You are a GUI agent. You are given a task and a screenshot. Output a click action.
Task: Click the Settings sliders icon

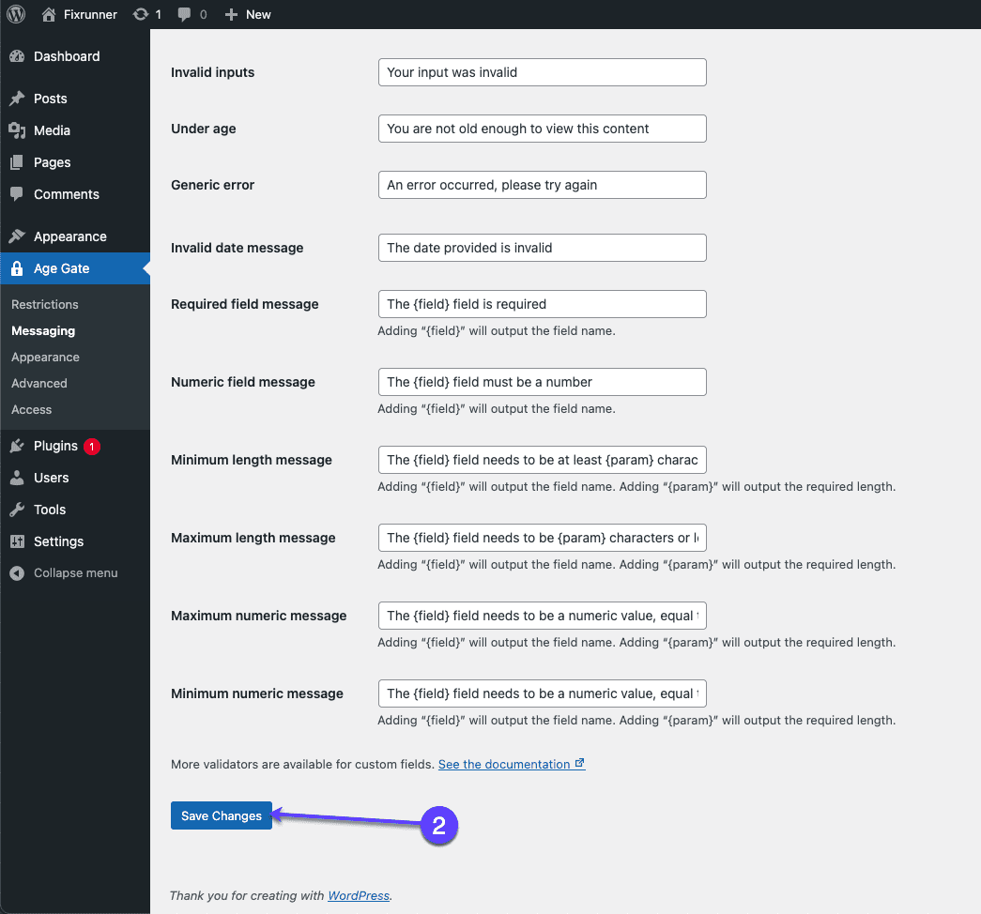coord(17,541)
